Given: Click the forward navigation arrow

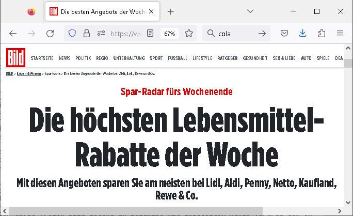Looking at the screenshot, I should click(x=31, y=34).
